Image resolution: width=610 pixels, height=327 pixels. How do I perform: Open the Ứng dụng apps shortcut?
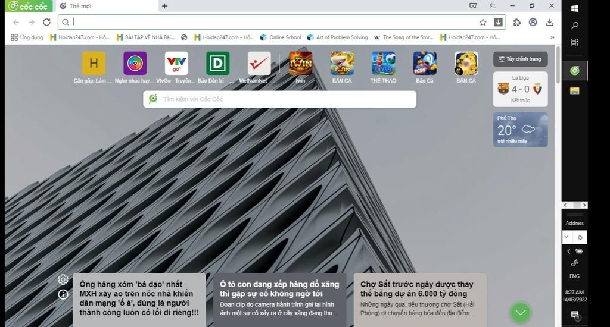coord(27,37)
